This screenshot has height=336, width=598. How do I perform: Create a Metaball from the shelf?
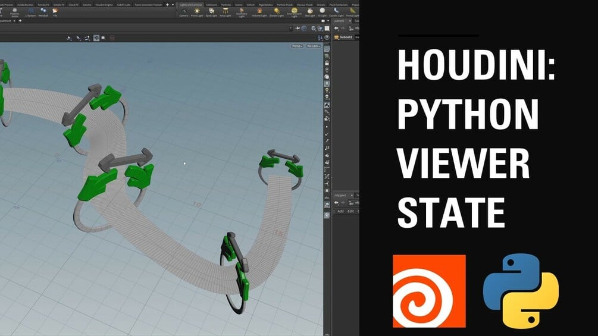pyautogui.click(x=43, y=12)
